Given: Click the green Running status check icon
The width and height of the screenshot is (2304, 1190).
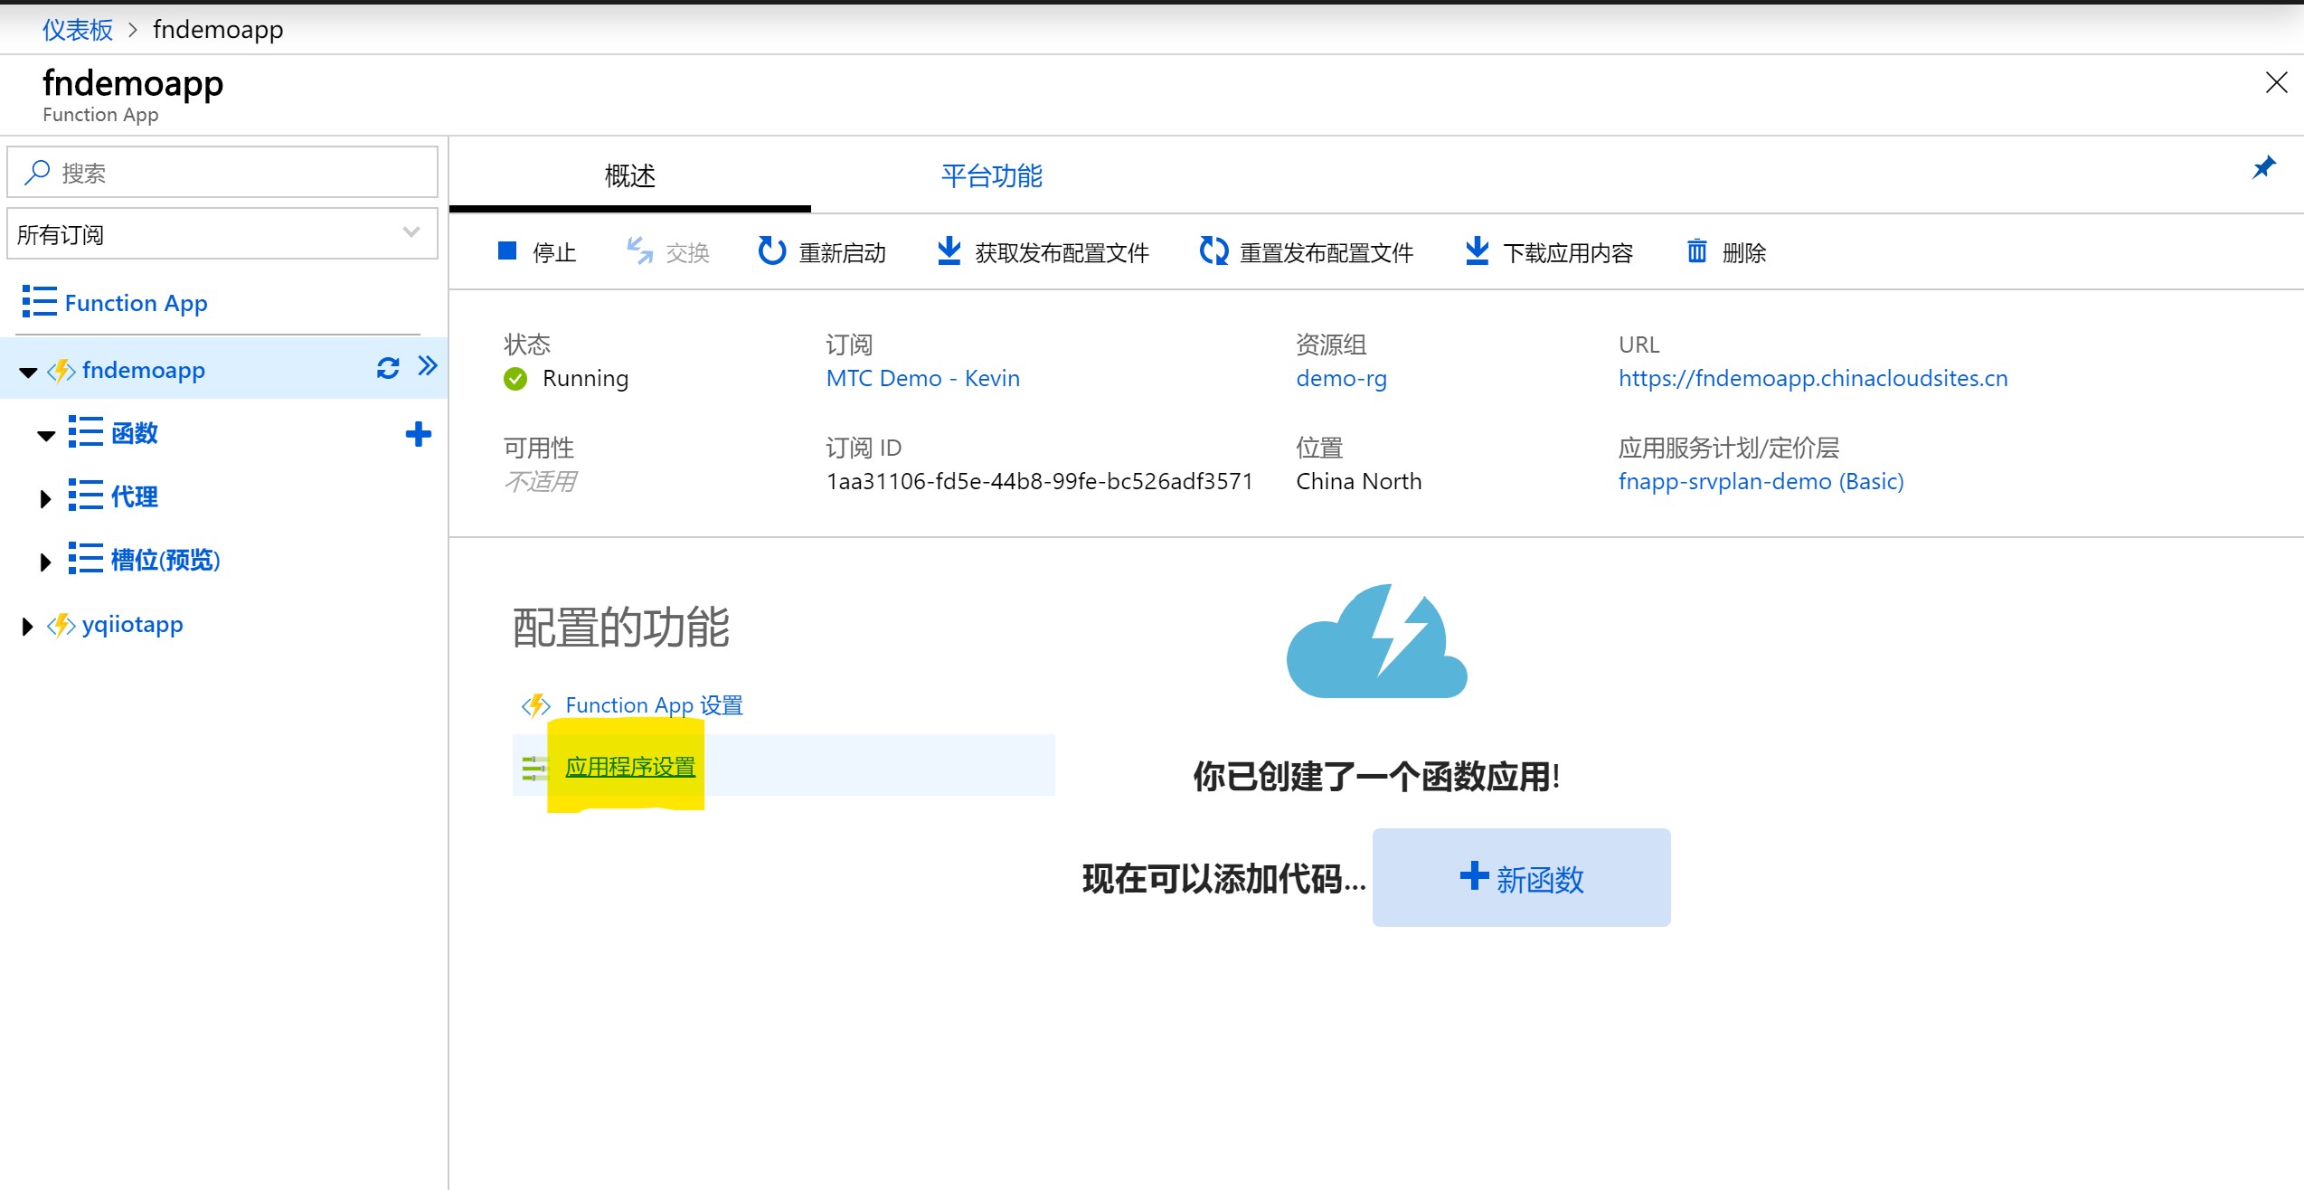Looking at the screenshot, I should click(515, 379).
